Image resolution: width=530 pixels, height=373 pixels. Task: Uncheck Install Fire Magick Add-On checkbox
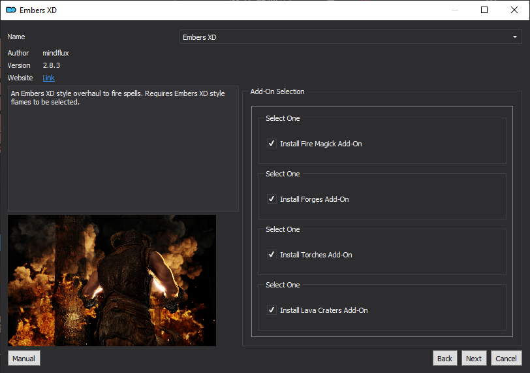(272, 143)
